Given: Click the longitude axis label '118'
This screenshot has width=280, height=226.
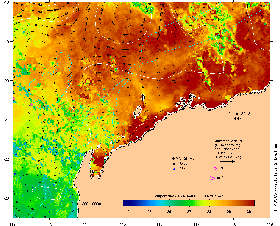Looking at the screenshot, I should coord(233,224).
